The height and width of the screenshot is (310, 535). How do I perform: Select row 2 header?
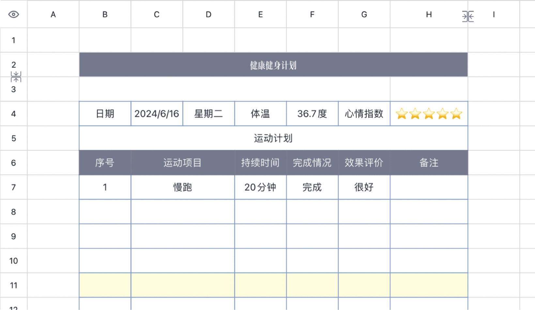pyautogui.click(x=13, y=64)
